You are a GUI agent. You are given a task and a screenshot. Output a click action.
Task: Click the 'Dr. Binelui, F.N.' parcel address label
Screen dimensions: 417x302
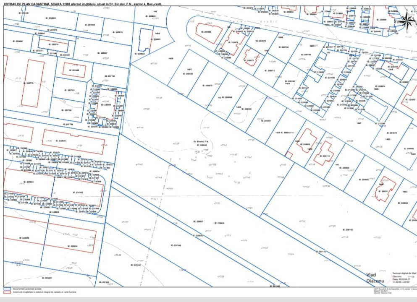[x=201, y=142]
